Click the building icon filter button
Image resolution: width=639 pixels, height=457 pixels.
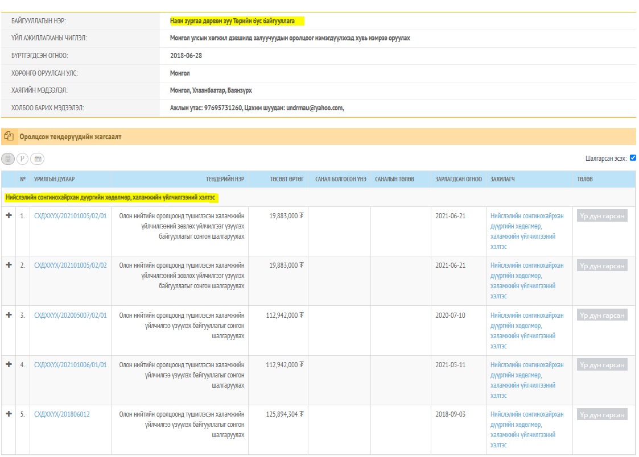point(8,159)
